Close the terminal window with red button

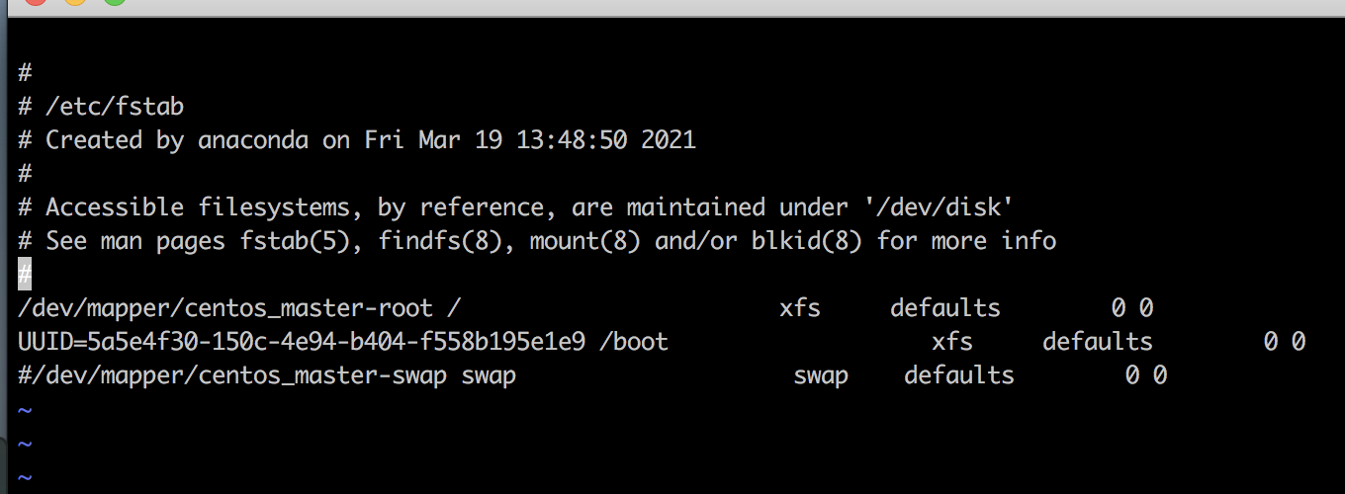(x=35, y=1)
